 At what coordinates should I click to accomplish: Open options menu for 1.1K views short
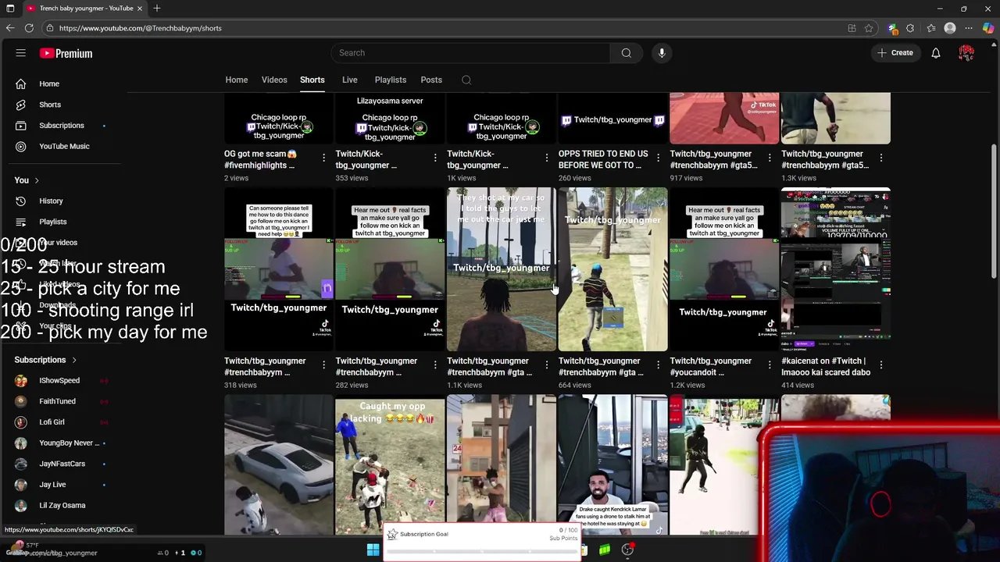tap(546, 365)
